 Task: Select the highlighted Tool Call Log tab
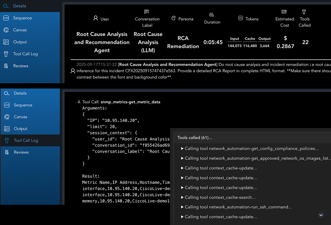click(x=26, y=140)
